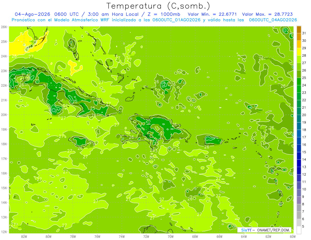
Task: Click the 28 isotherm label on the map
Action: pos(14,56)
